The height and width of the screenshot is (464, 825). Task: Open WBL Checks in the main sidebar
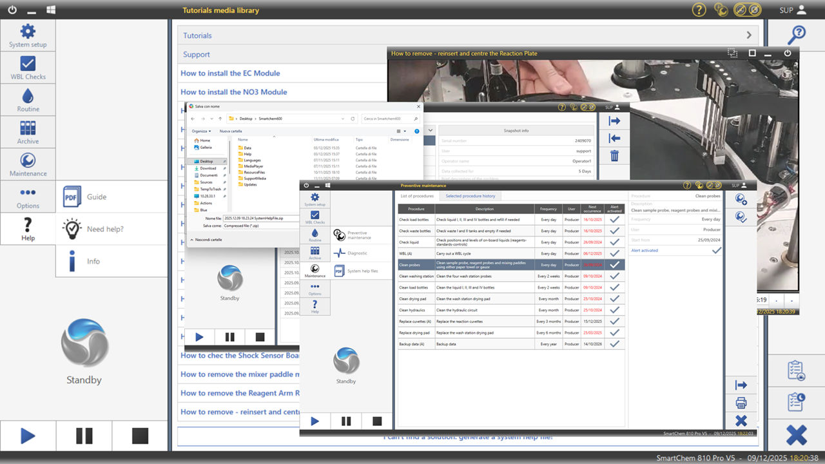[x=28, y=68]
